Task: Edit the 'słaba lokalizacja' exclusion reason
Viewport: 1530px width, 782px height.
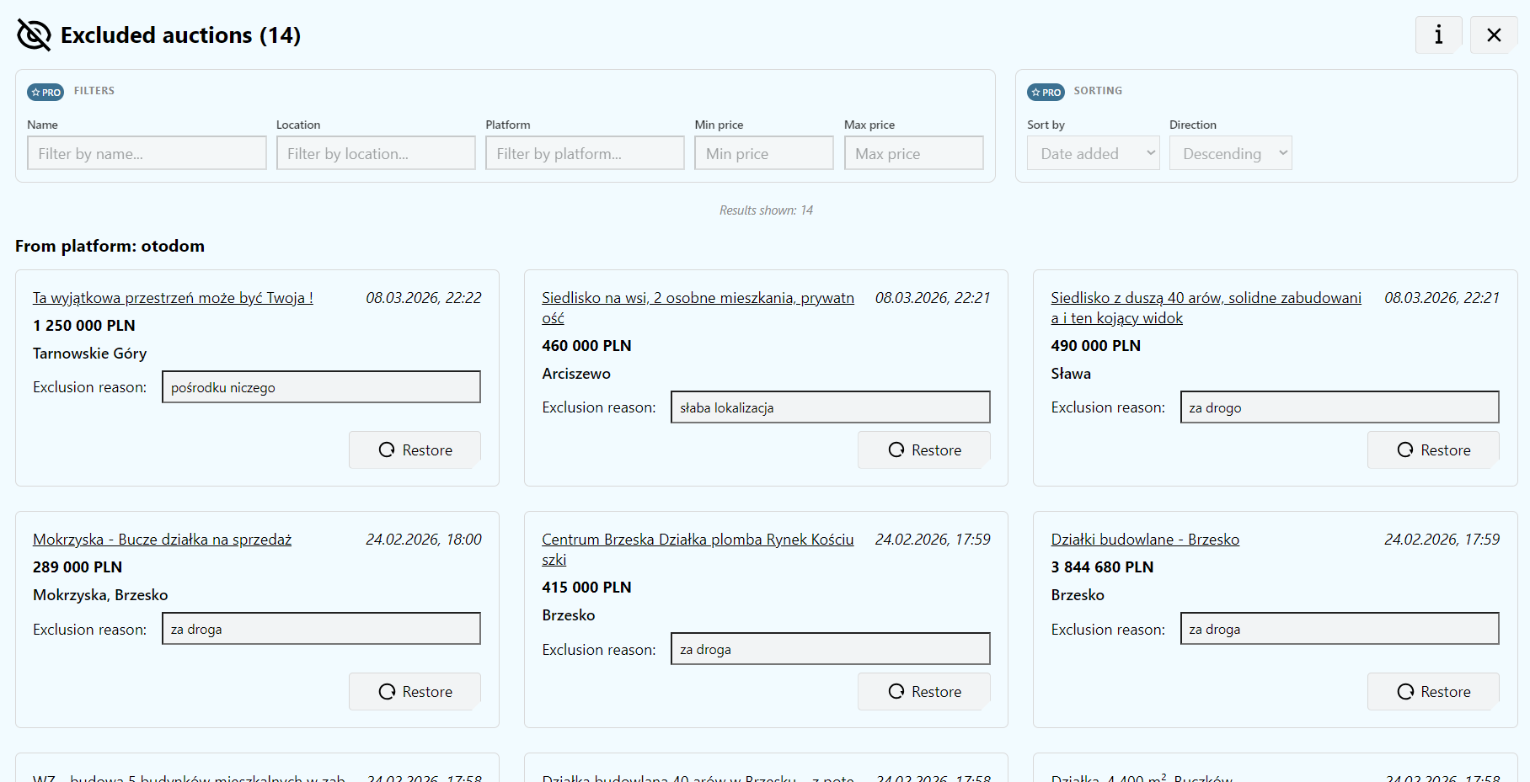Action: point(830,407)
